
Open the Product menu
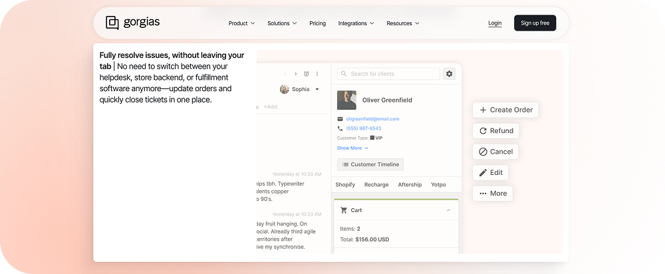[x=241, y=23]
